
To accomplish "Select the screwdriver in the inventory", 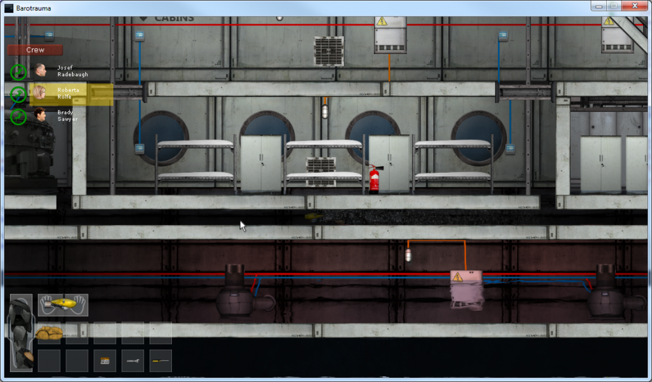I will coord(160,360).
